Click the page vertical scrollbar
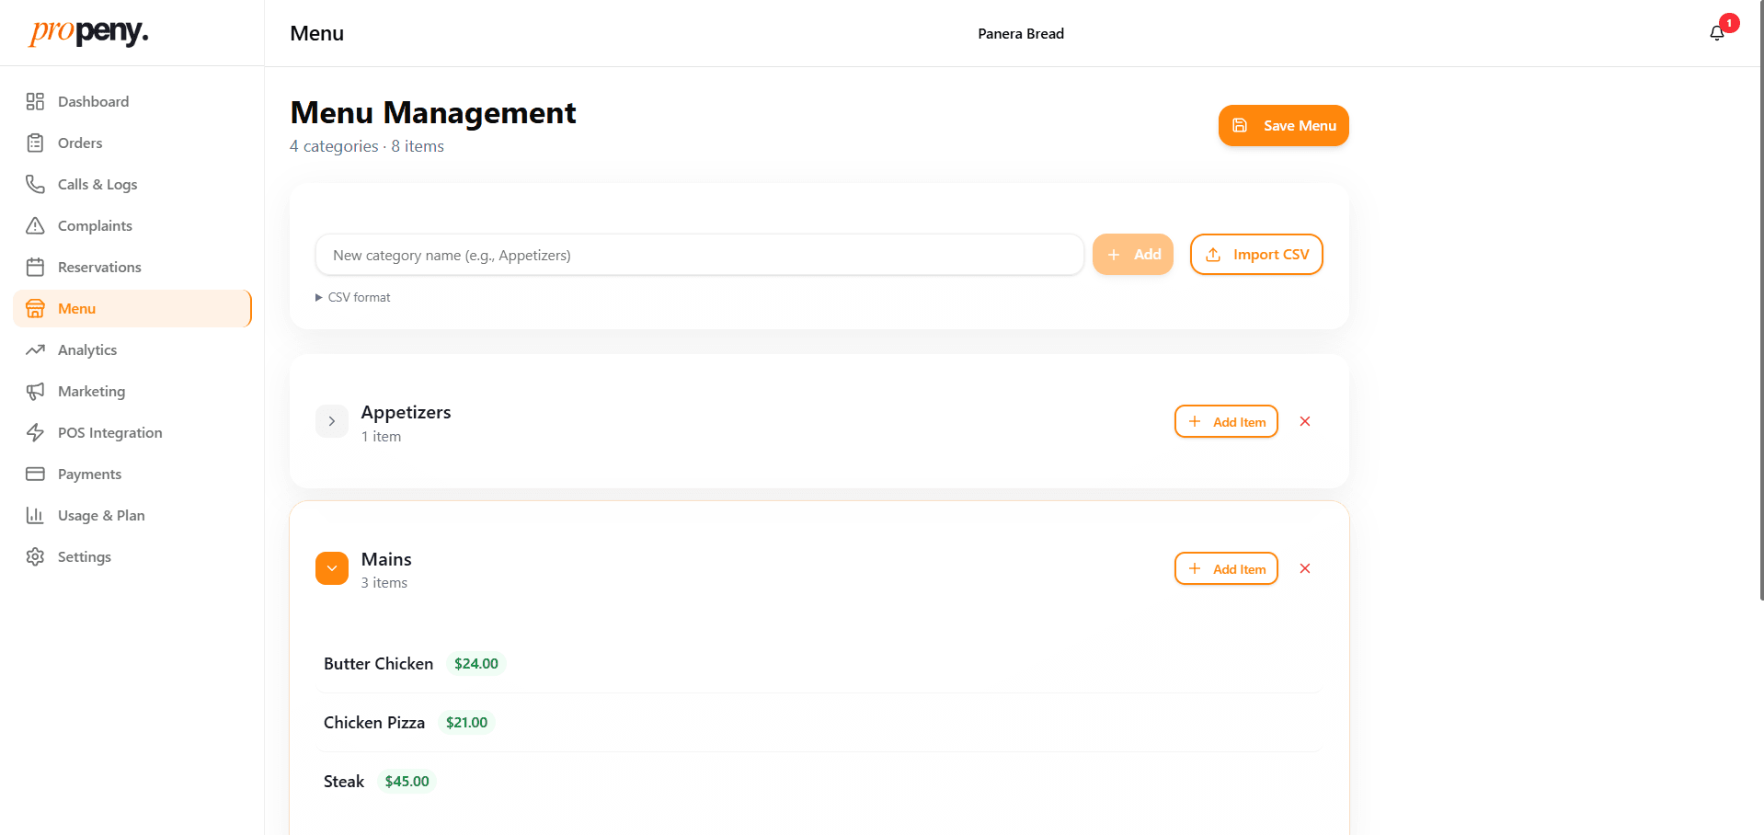Image resolution: width=1764 pixels, height=835 pixels. (1760, 300)
